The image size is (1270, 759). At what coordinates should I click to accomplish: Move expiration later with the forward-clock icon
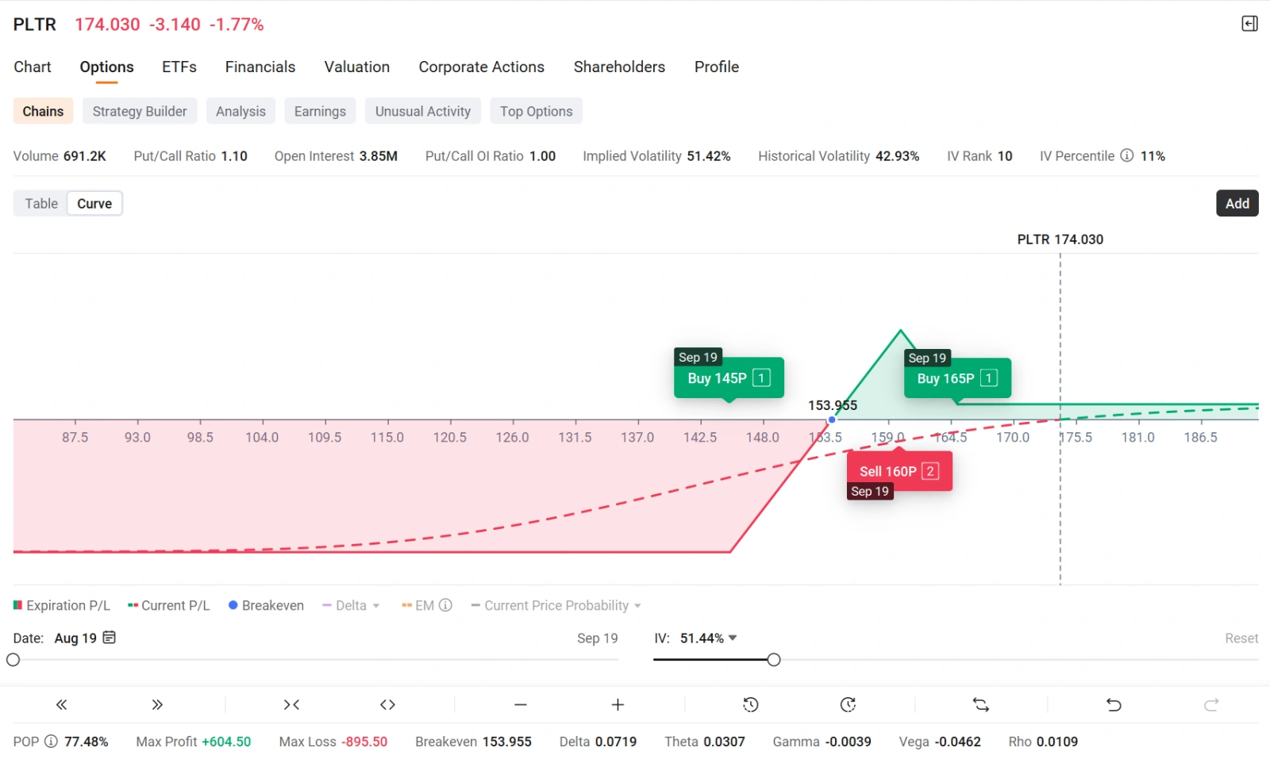tap(848, 704)
